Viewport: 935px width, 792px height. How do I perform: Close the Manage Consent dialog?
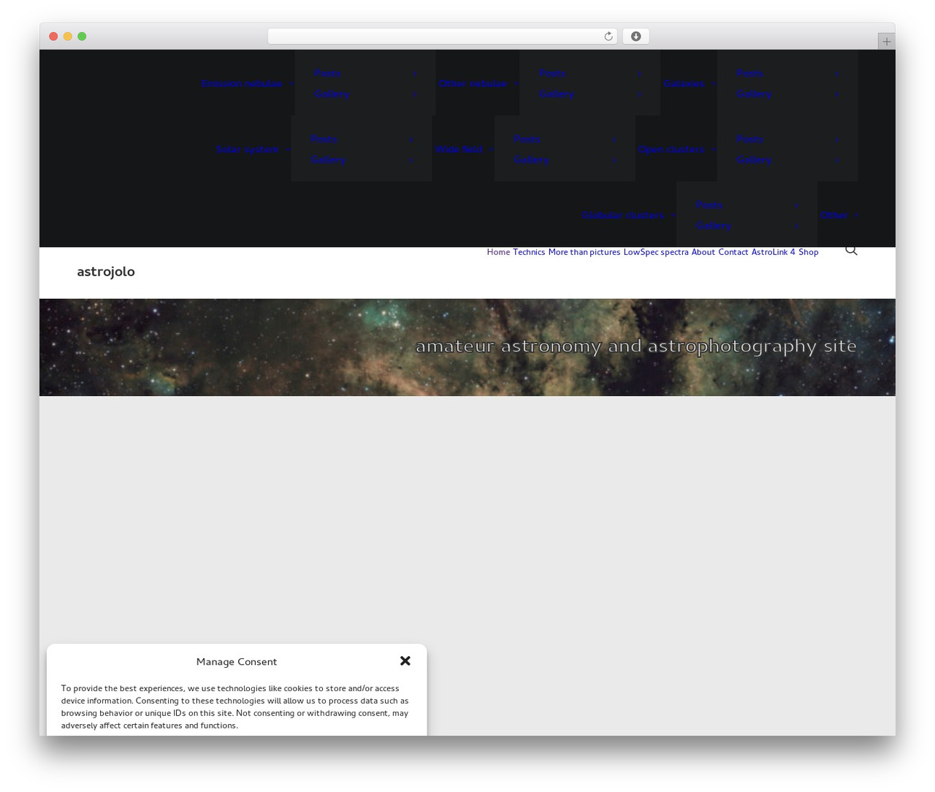coord(405,660)
